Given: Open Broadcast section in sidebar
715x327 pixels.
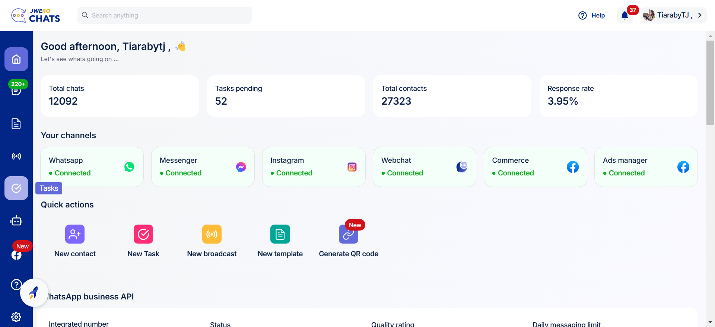Looking at the screenshot, I should point(16,156).
